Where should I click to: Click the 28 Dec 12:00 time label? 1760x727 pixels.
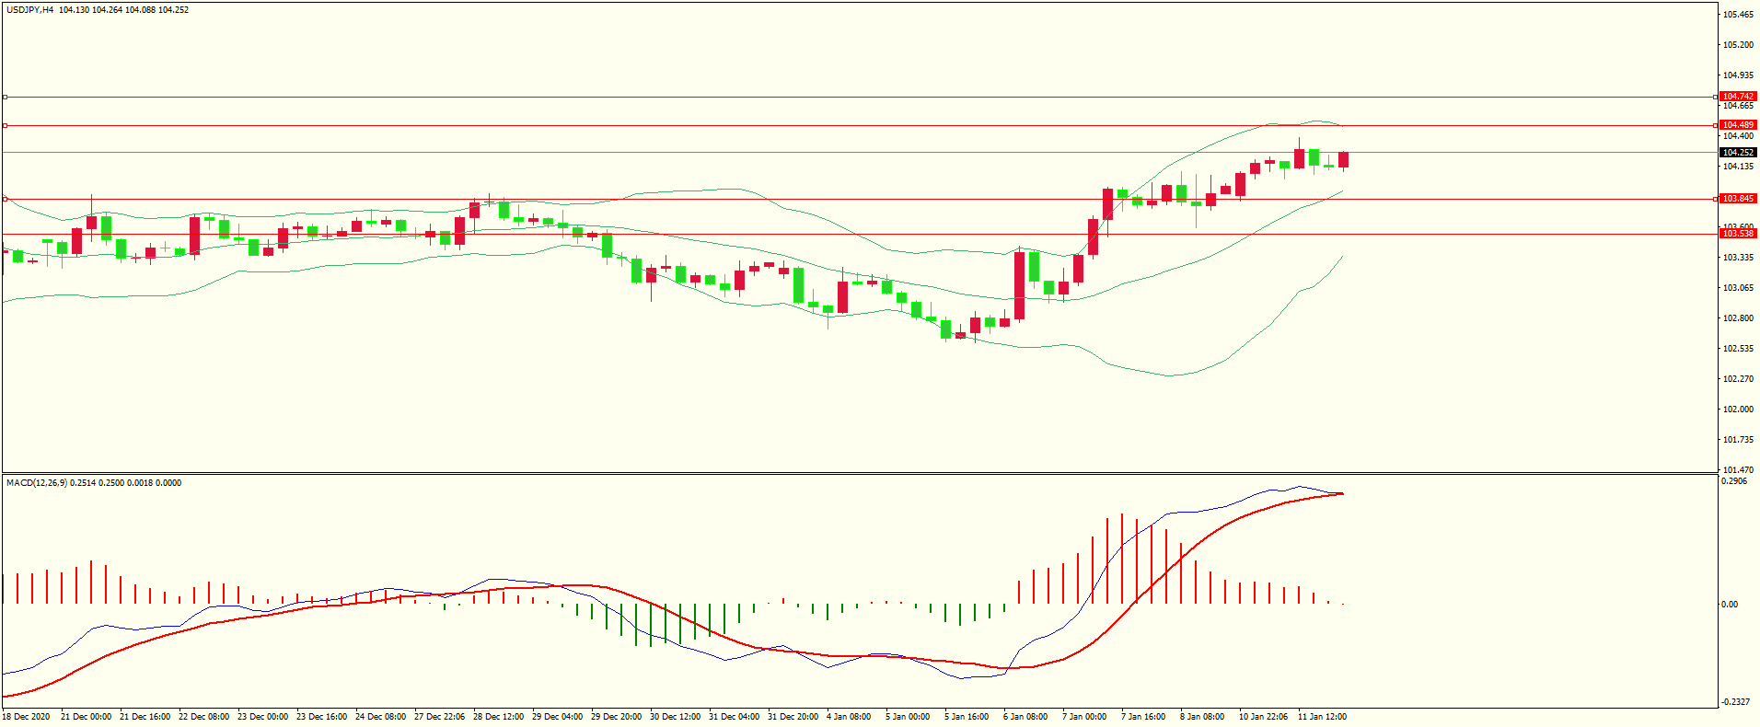click(498, 717)
